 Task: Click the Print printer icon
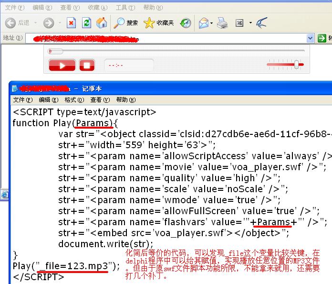(x=222, y=22)
